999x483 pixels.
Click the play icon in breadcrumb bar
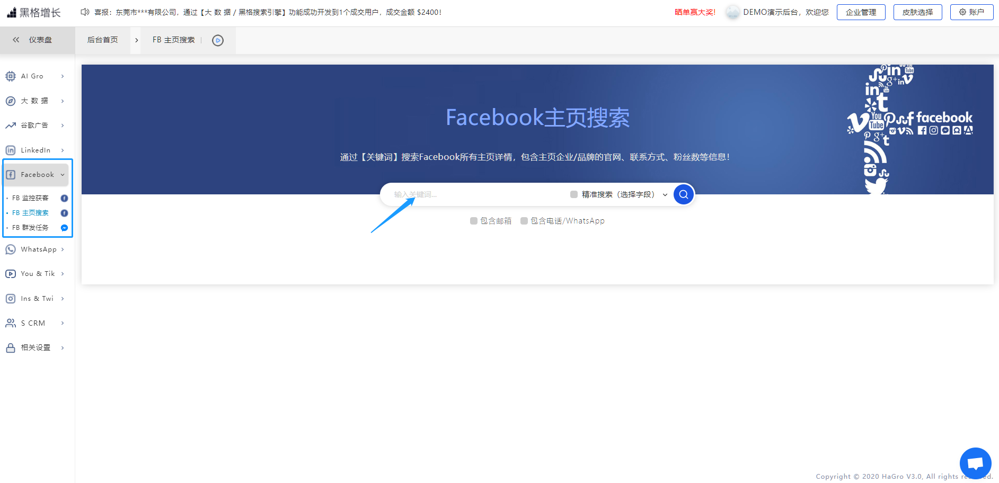(218, 40)
